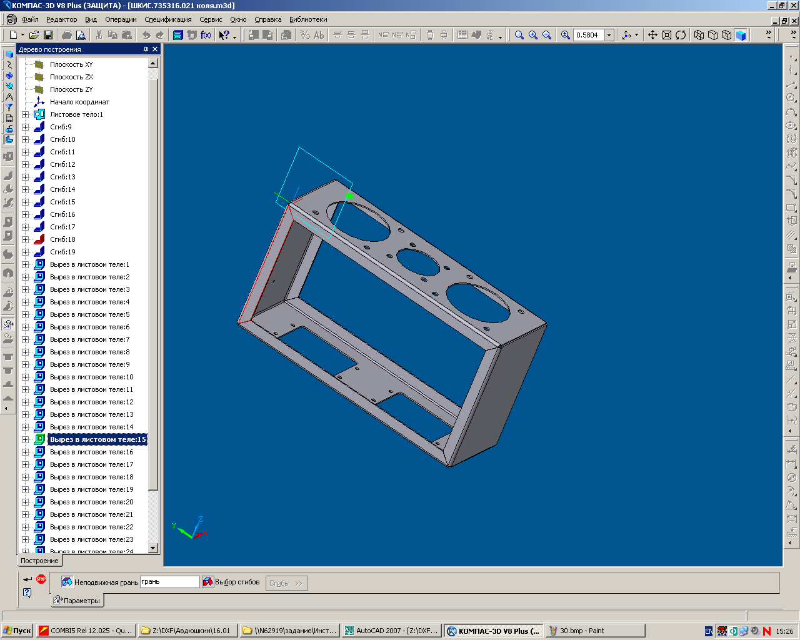The image size is (800, 640).
Task: Select Плоскость XY in the tree
Action: (x=71, y=64)
